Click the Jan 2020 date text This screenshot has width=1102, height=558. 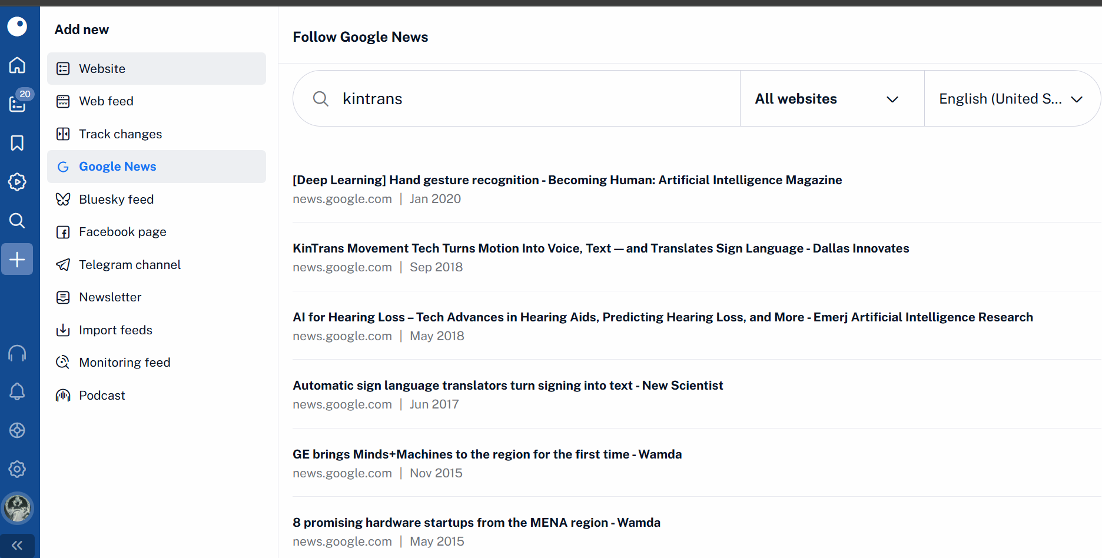point(436,199)
